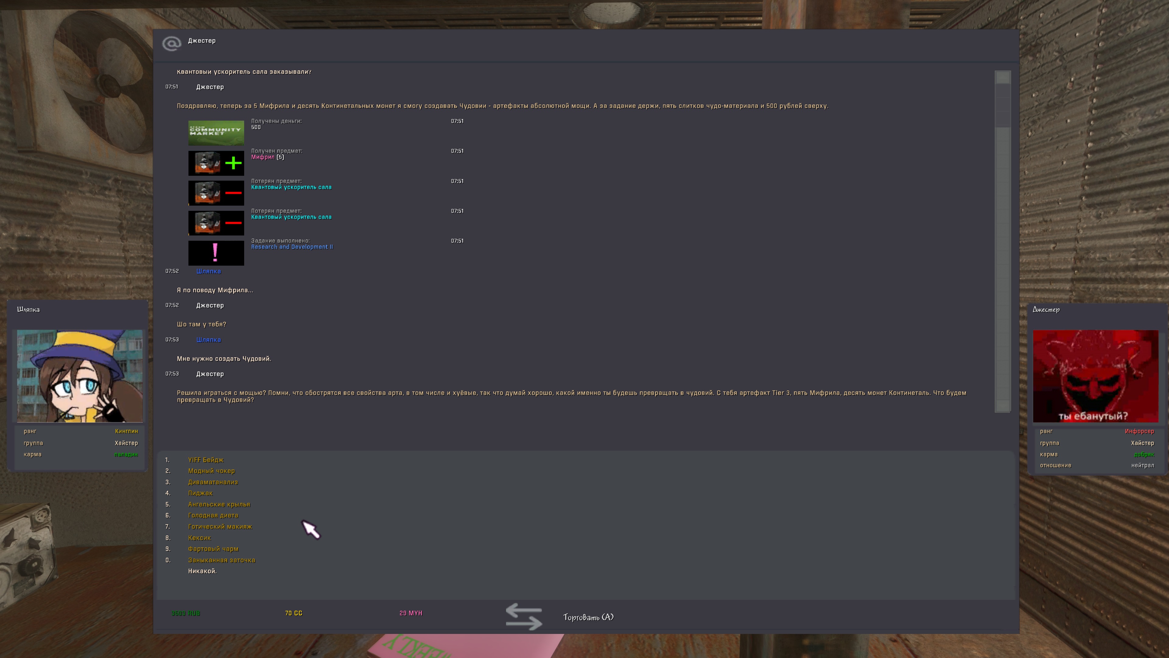The height and width of the screenshot is (658, 1169).
Task: Click the trade arrows icon
Action: 524,616
